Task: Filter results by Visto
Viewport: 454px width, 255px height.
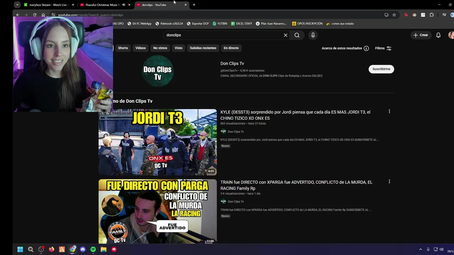Action: click(x=178, y=48)
